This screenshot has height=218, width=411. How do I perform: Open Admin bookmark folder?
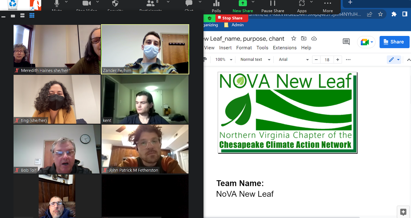(234, 25)
